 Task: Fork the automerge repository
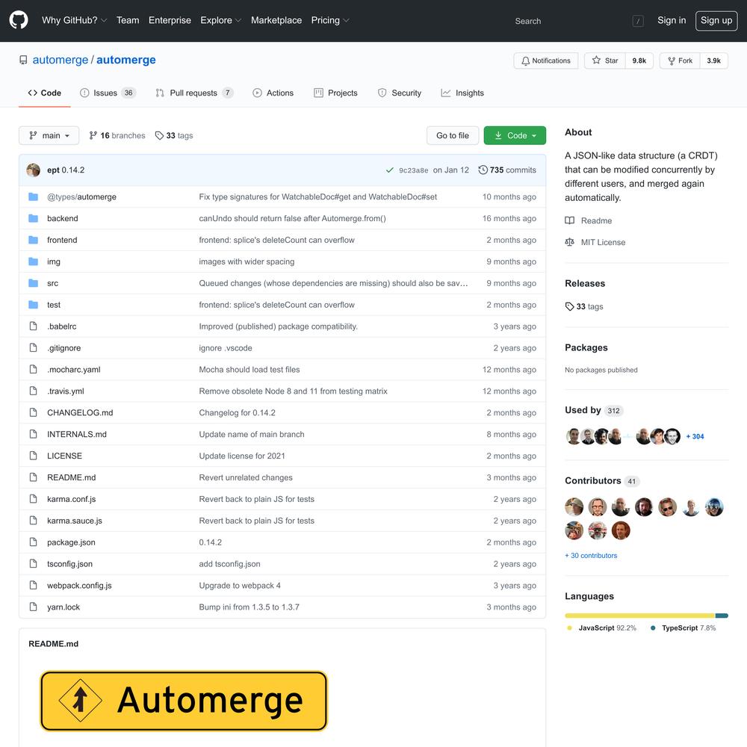(x=680, y=61)
